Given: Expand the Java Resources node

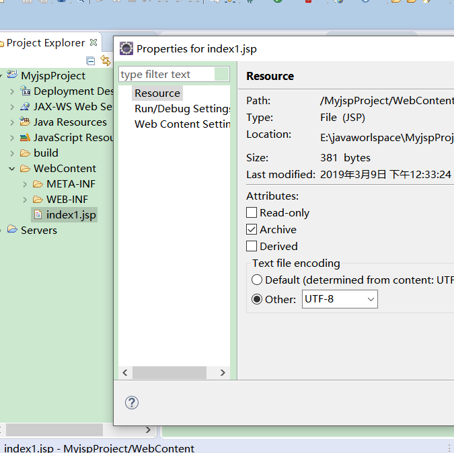Looking at the screenshot, I should click(12, 122).
